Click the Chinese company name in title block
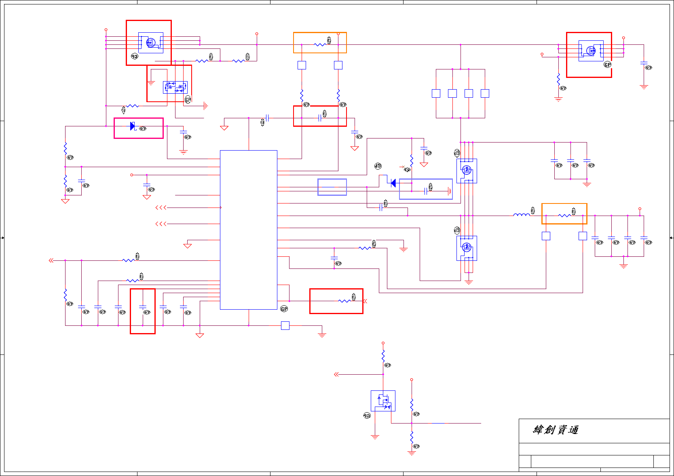 click(556, 430)
